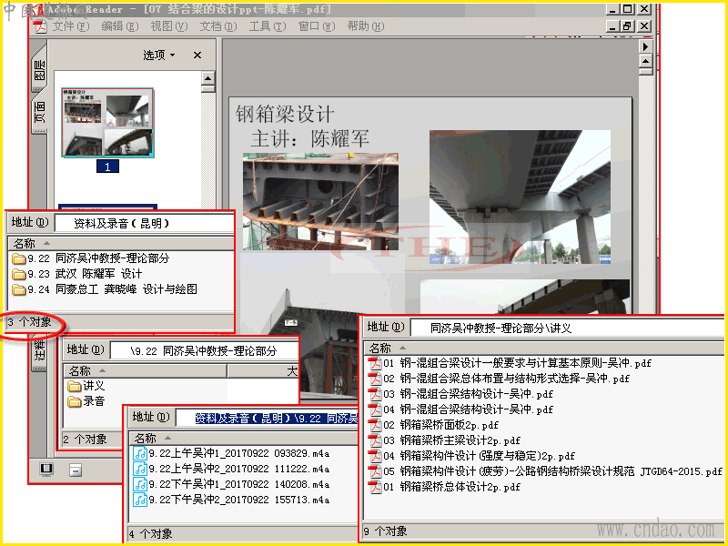Click PDF icon of 03 钢-混组合梁结构设计
This screenshot has height=546, width=728.
[x=375, y=395]
